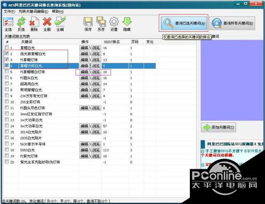265x204 pixels.
Task: Click 编辑 button in row 234方形青光灯珠
Action: pos(85,96)
